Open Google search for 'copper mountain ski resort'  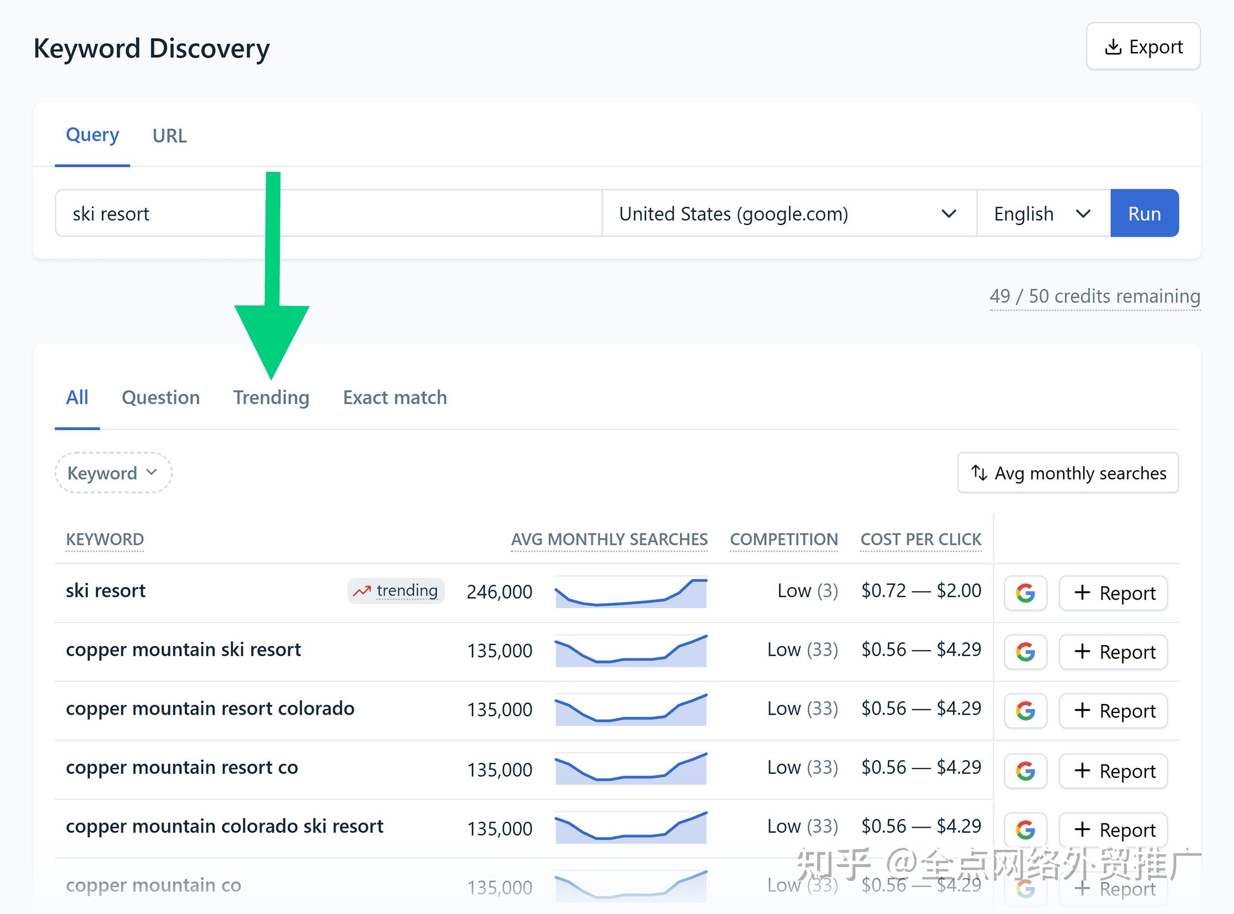point(1025,652)
